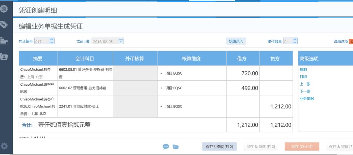Click the blue folder attachments icon
Image resolution: width=353 pixels, height=155 pixels.
(x=176, y=147)
